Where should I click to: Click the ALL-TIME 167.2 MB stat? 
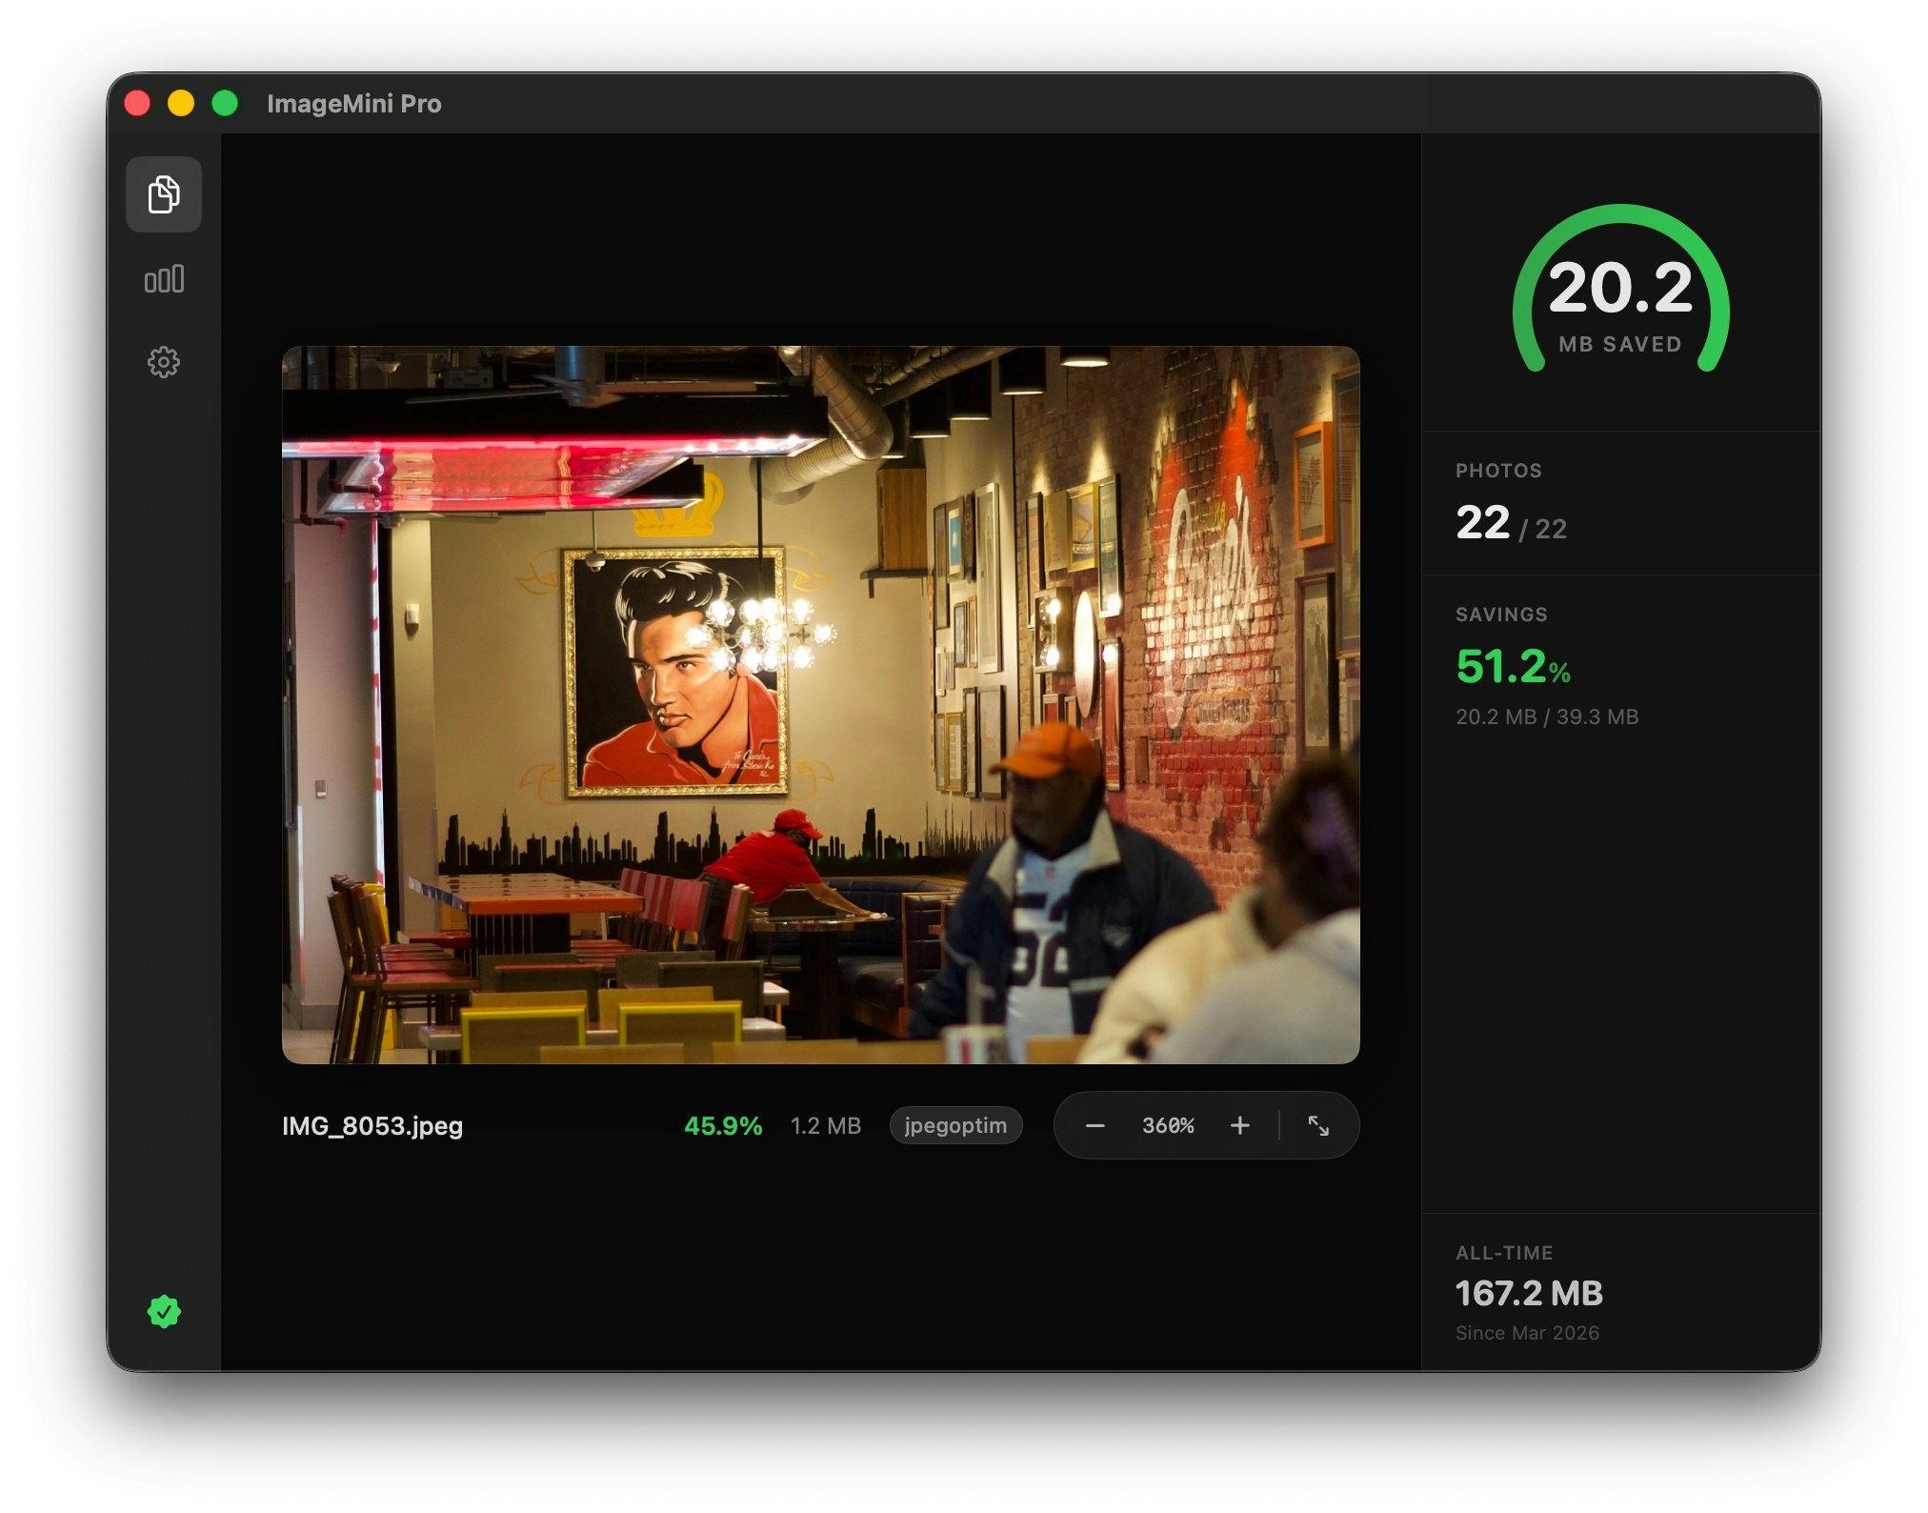(1529, 1293)
